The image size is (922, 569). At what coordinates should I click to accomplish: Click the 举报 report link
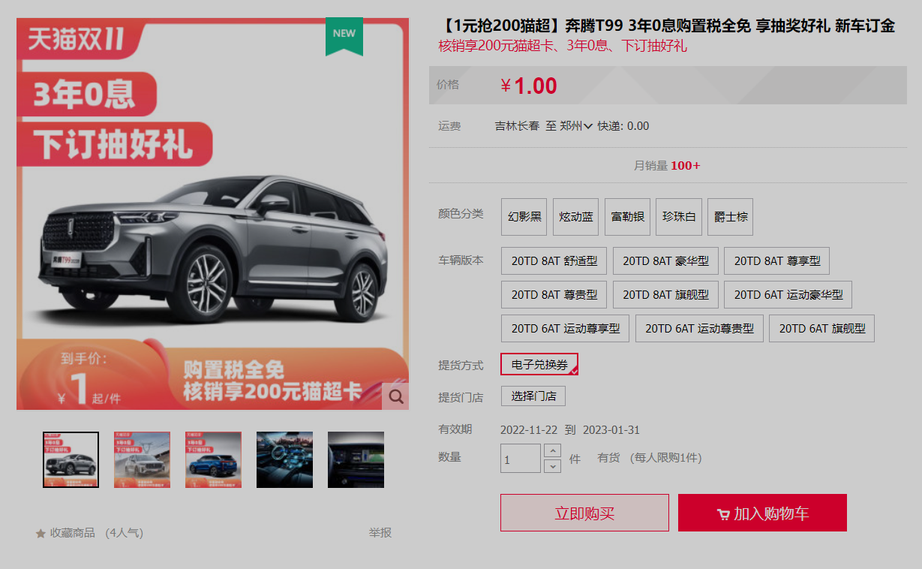pos(380,533)
